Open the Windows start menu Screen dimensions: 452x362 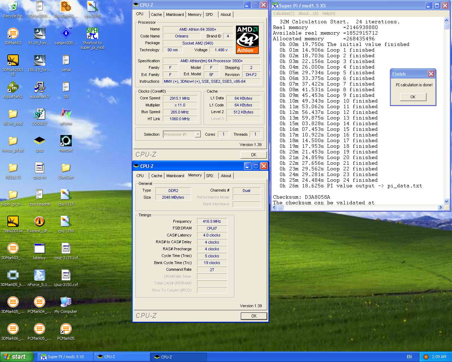pos(17,357)
